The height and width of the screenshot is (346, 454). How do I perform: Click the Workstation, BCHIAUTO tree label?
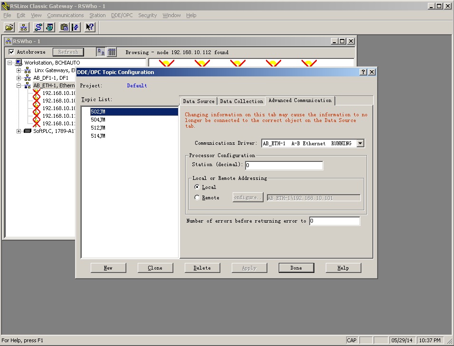point(52,63)
